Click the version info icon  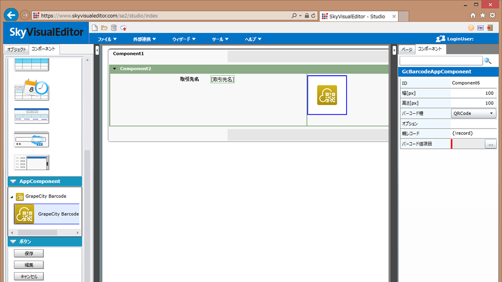(480, 28)
